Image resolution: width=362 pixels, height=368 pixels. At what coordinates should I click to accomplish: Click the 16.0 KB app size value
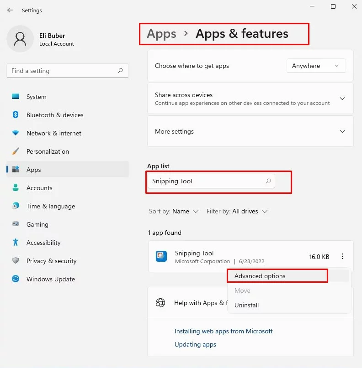pos(319,257)
